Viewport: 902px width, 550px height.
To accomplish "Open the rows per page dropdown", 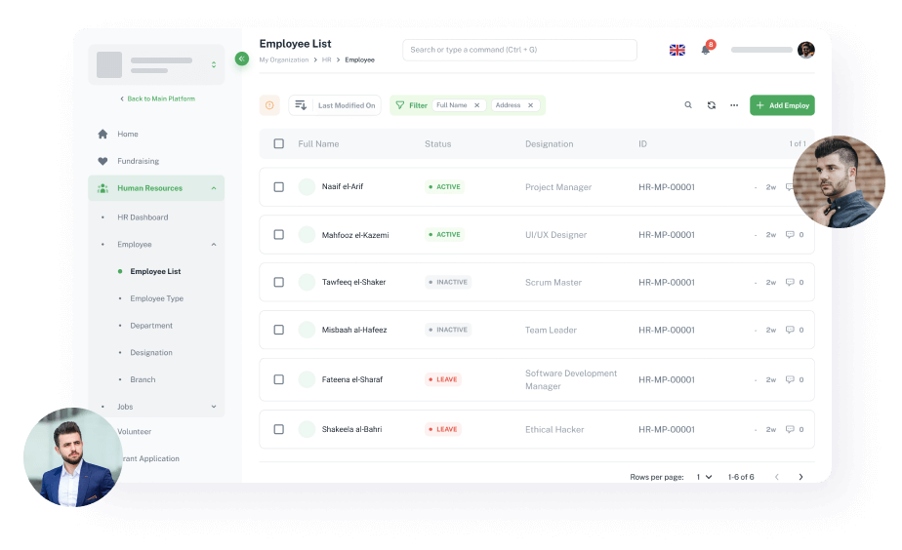I will click(704, 477).
